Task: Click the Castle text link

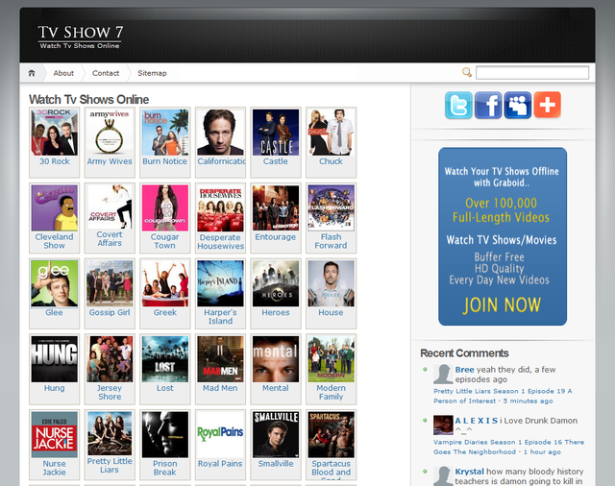Action: click(x=276, y=161)
